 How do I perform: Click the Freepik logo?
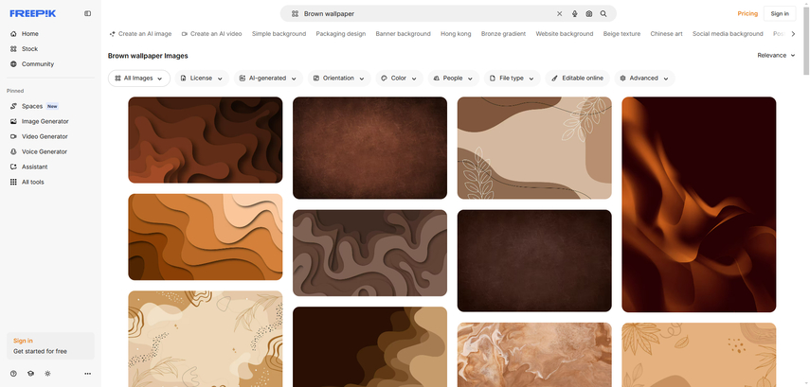tap(32, 14)
